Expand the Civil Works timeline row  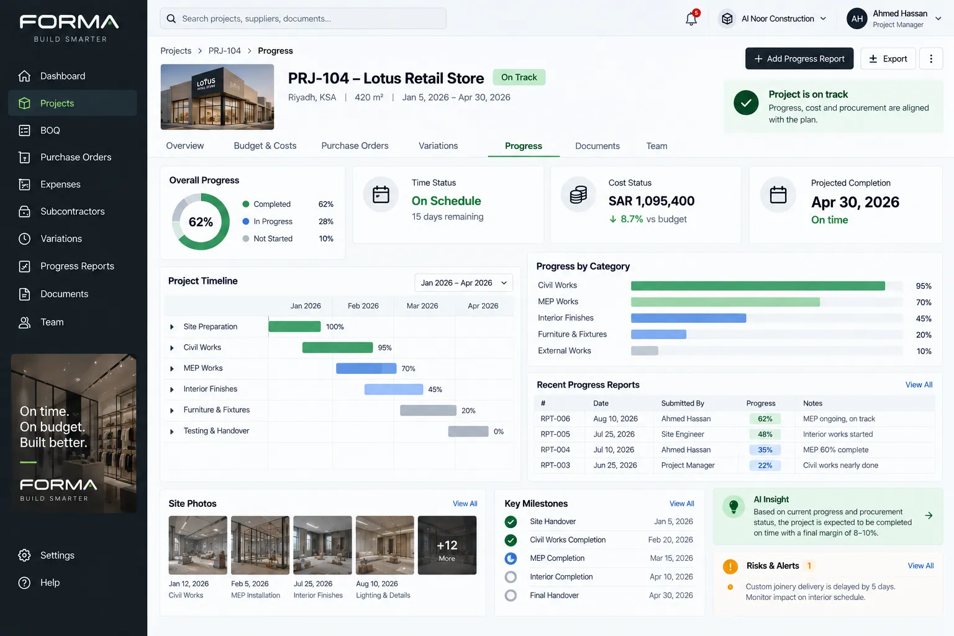172,348
